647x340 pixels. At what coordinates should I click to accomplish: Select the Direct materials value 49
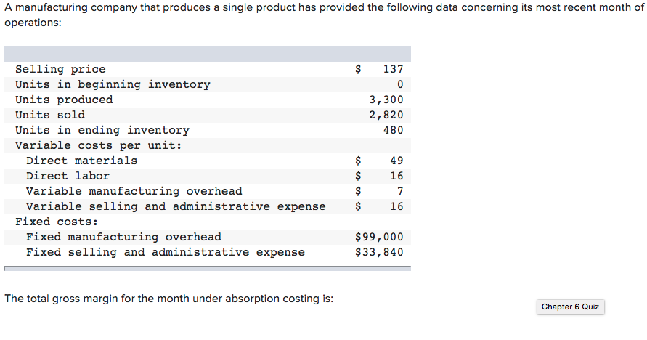[x=396, y=161]
